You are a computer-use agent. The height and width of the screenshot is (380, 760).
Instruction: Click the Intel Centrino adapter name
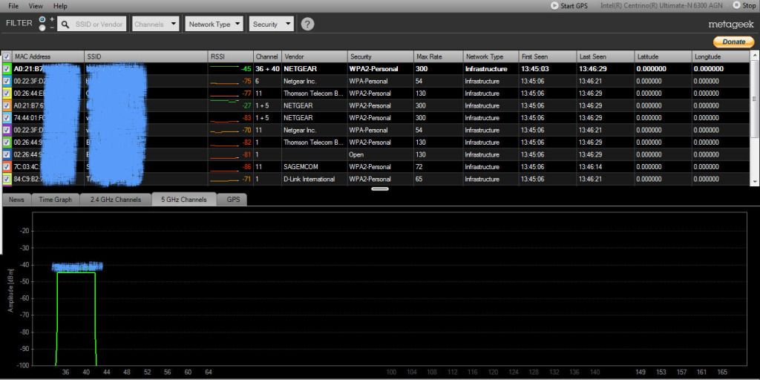pos(661,6)
